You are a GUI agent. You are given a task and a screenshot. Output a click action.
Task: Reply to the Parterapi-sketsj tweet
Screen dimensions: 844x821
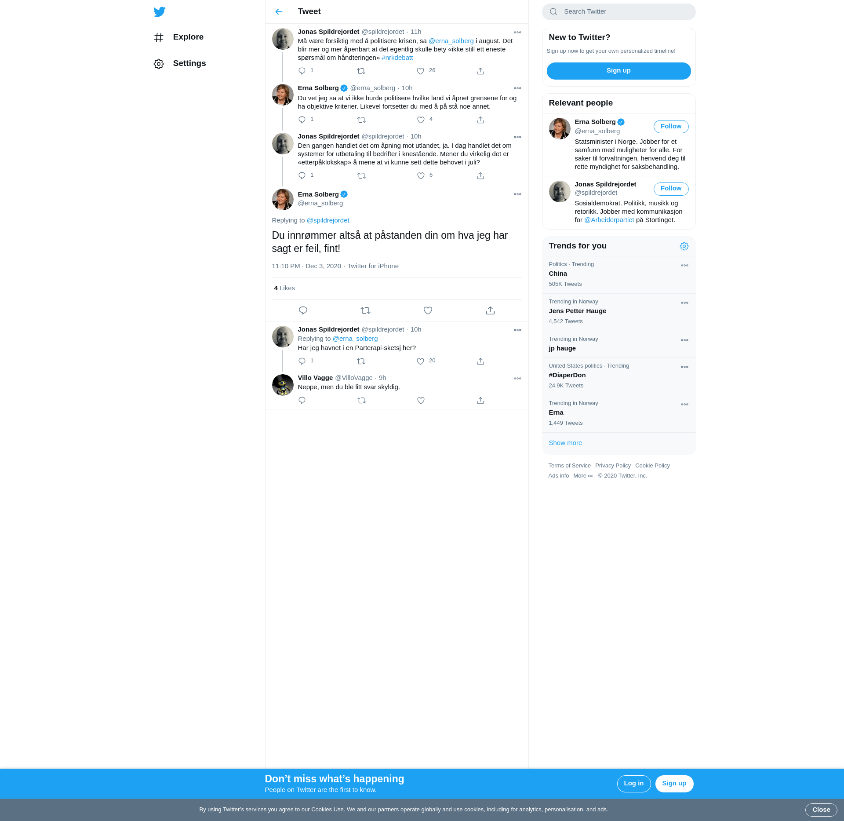point(302,361)
